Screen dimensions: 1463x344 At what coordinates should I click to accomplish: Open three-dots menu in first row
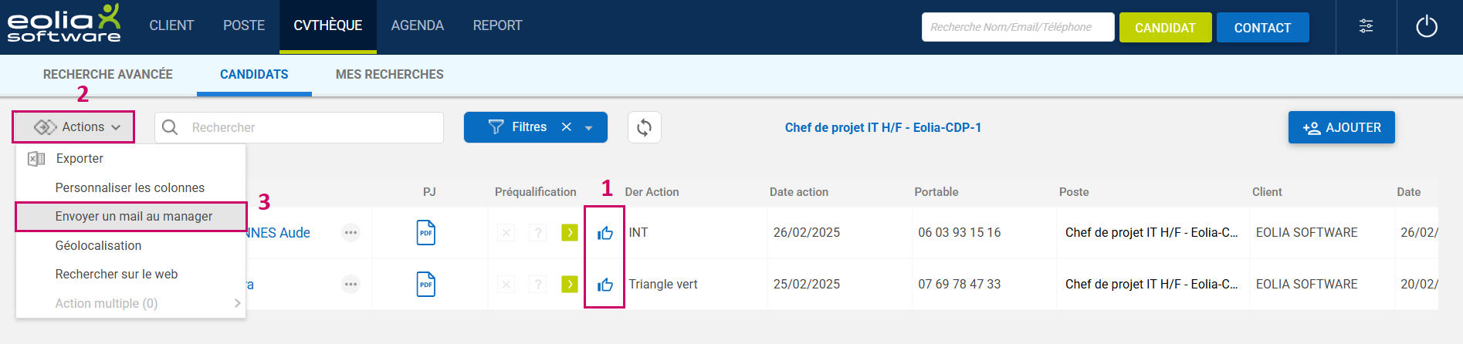[351, 232]
